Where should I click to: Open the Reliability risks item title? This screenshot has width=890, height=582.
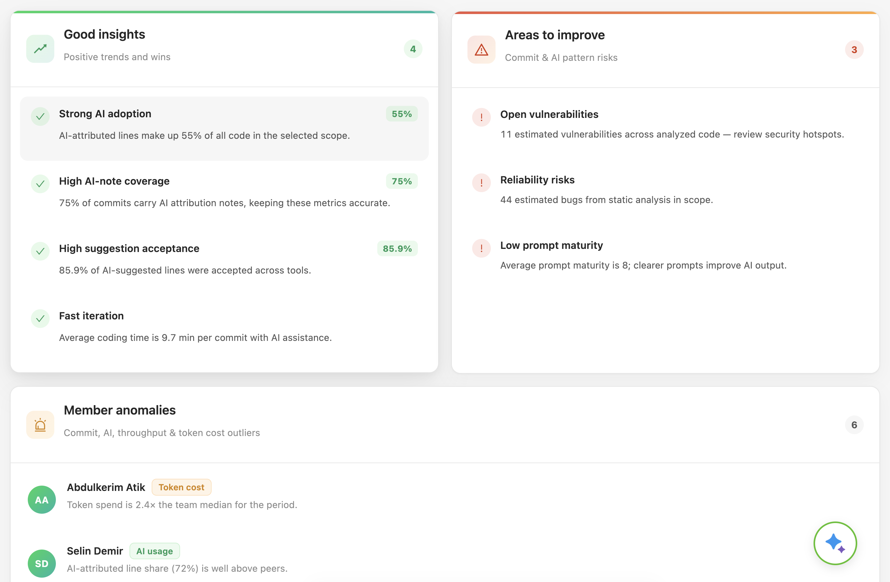(x=537, y=180)
